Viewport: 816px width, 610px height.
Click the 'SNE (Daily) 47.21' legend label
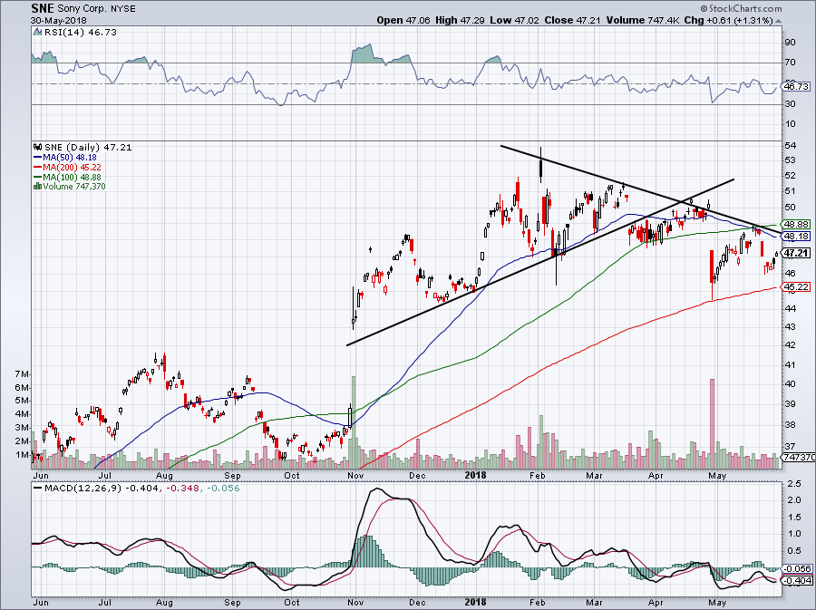[89, 147]
